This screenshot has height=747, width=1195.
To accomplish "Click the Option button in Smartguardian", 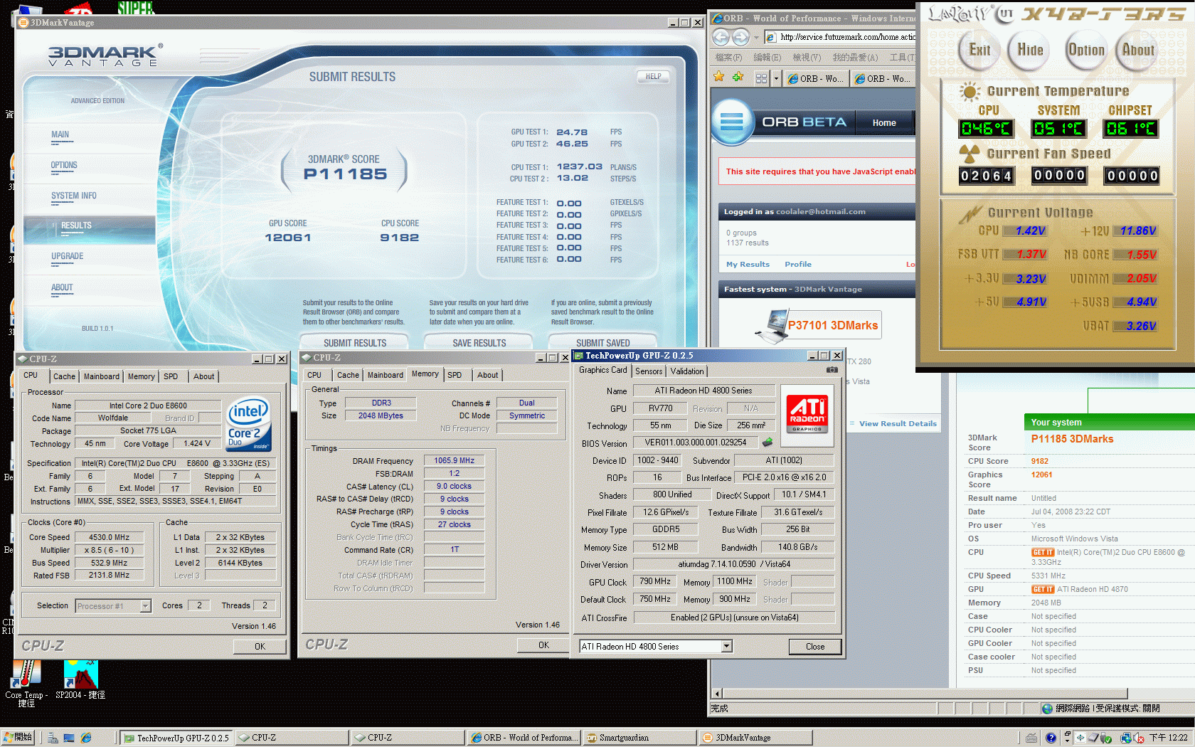I will coord(1086,50).
